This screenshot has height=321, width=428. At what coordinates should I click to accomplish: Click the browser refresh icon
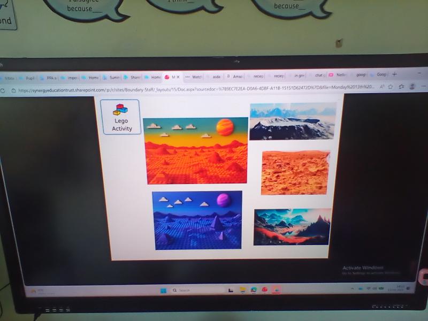[3, 90]
